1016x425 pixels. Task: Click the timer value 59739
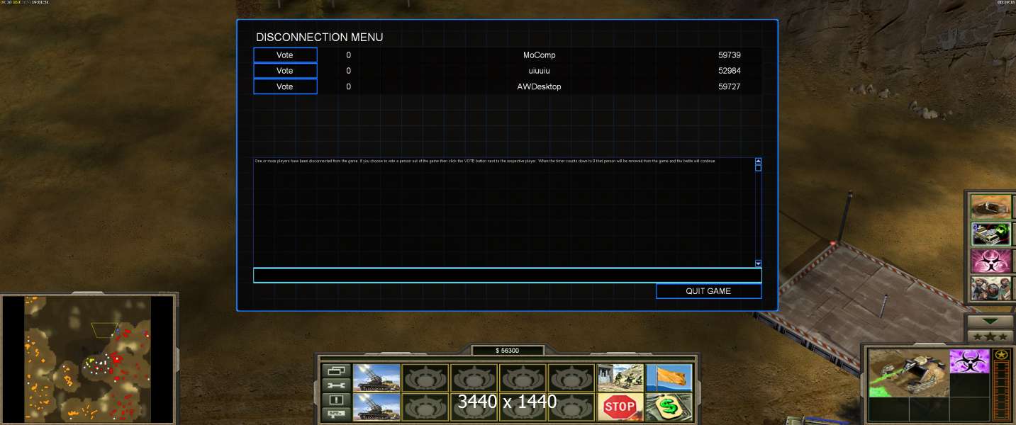(730, 55)
